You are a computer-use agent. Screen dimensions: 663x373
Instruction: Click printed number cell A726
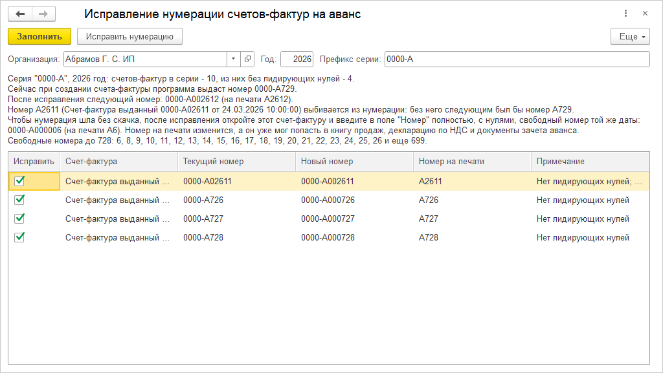(x=472, y=200)
